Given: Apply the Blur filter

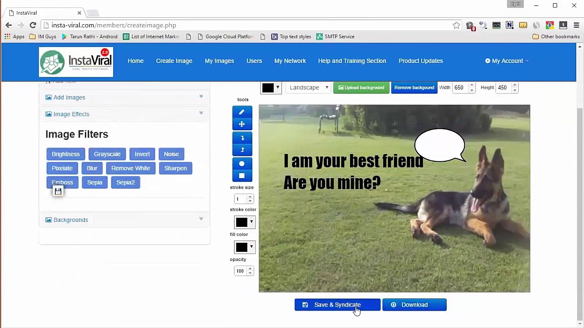Looking at the screenshot, I should click(92, 168).
